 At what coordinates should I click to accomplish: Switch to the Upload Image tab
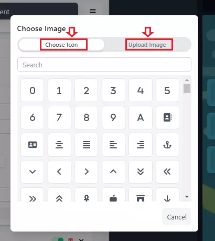pyautogui.click(x=147, y=45)
